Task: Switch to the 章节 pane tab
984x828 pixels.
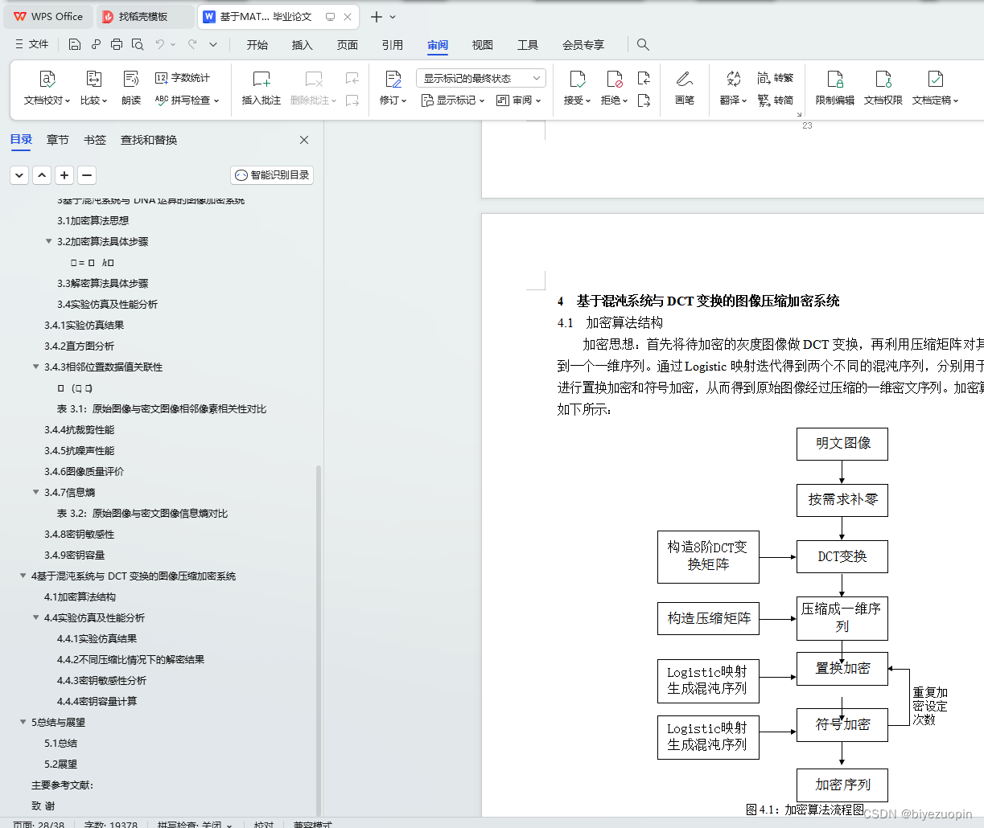Action: tap(58, 140)
